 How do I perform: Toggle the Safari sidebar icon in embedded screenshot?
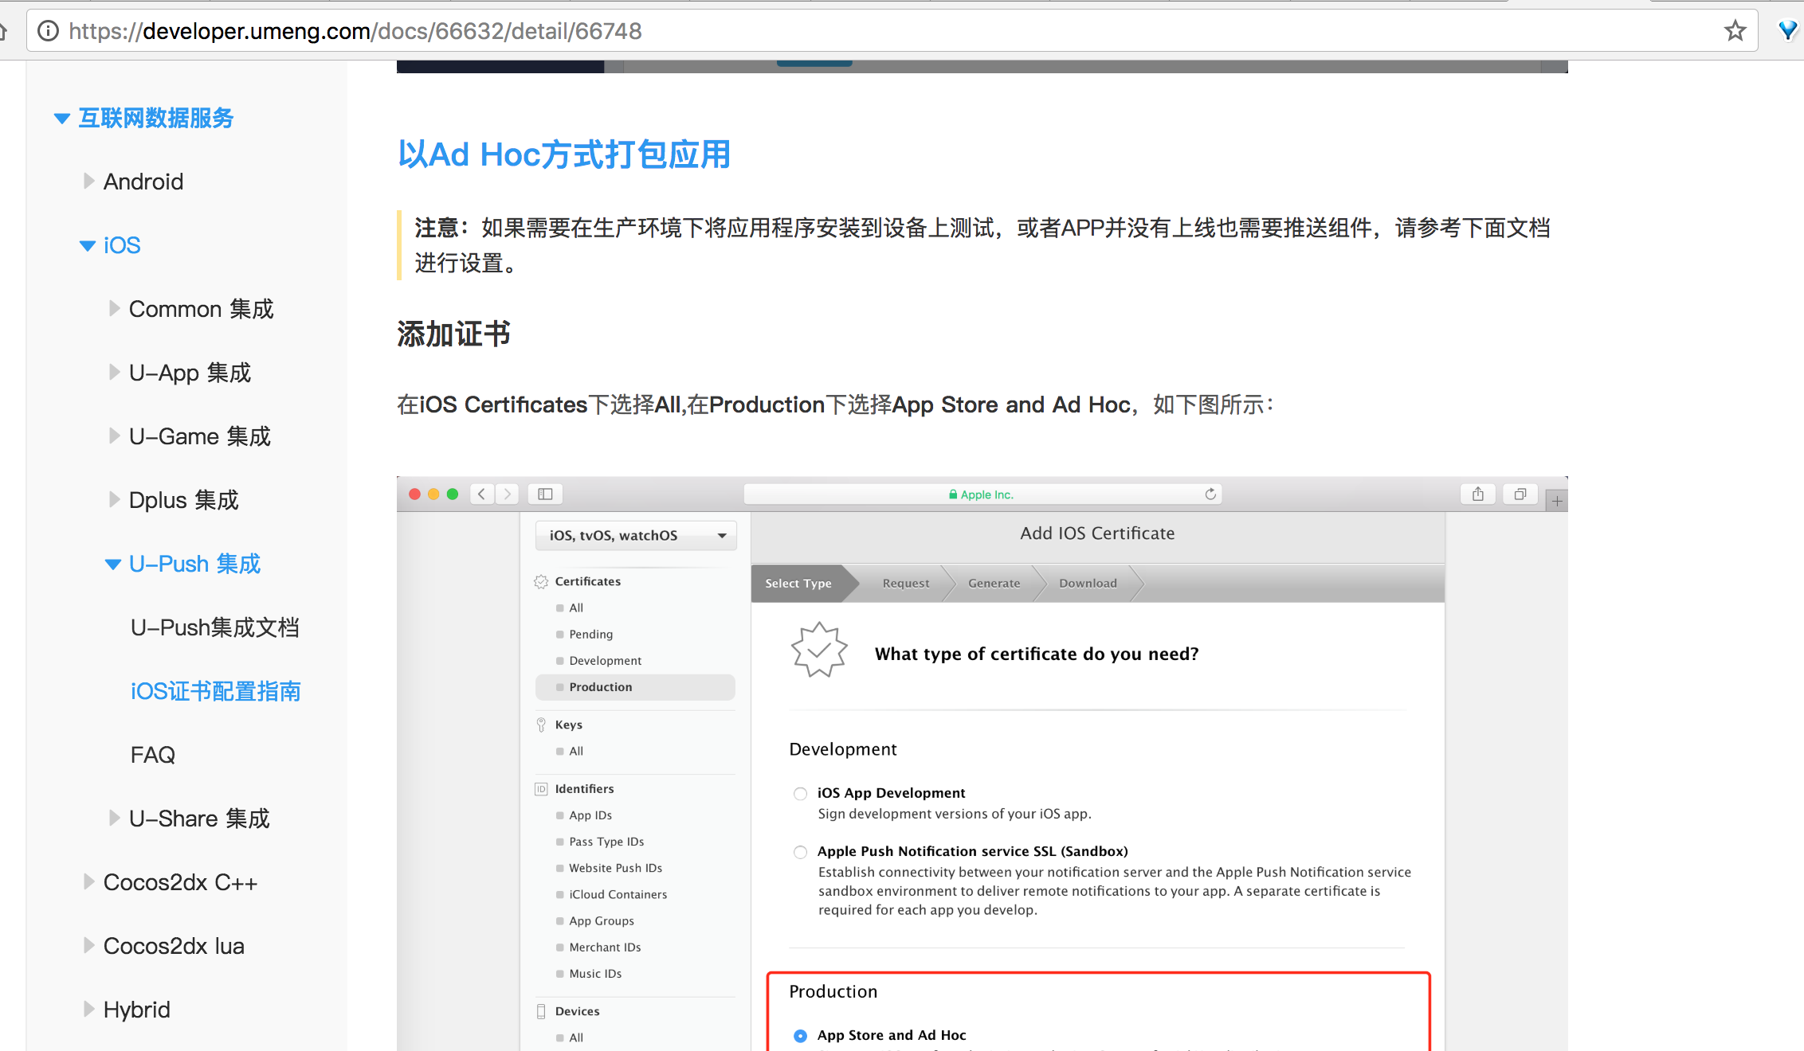coord(545,494)
